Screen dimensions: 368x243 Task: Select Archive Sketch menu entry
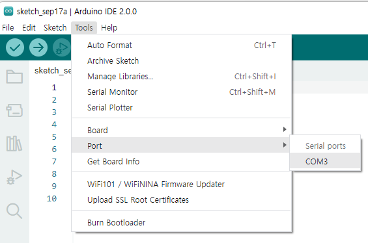(182, 61)
